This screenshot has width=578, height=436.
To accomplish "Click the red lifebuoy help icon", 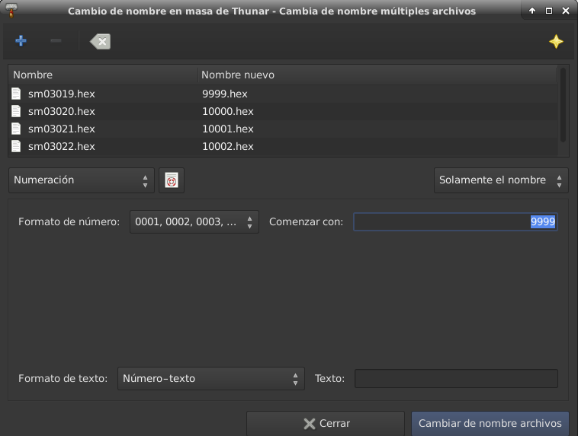I will [172, 180].
